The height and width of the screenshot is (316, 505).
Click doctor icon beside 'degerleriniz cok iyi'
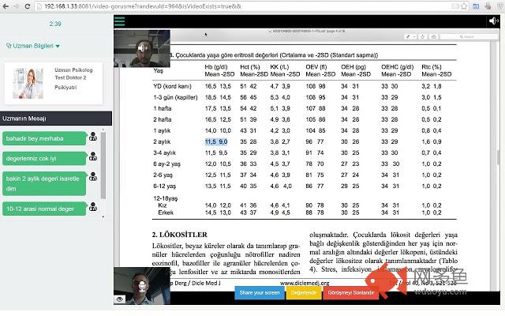tap(93, 157)
